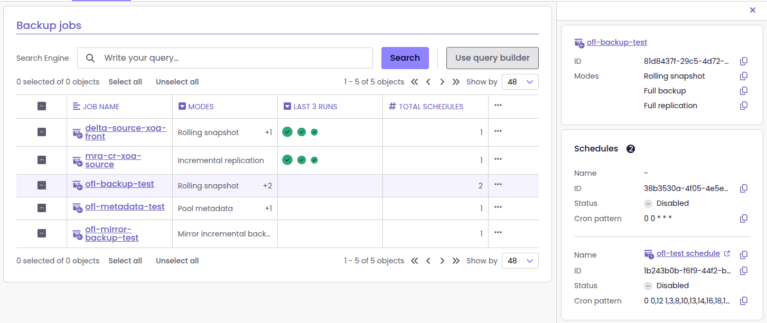
Task: Open the ofl-metadata-test job link
Action: 125,207
